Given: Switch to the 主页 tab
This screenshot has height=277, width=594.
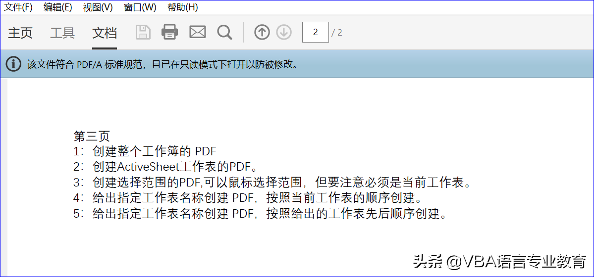Looking at the screenshot, I should (x=20, y=33).
